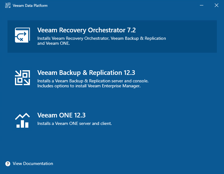Viewport: 224px width, 174px height.
Task: Click the "12.3" version in Veeam ONE heading
Action: coord(80,115)
